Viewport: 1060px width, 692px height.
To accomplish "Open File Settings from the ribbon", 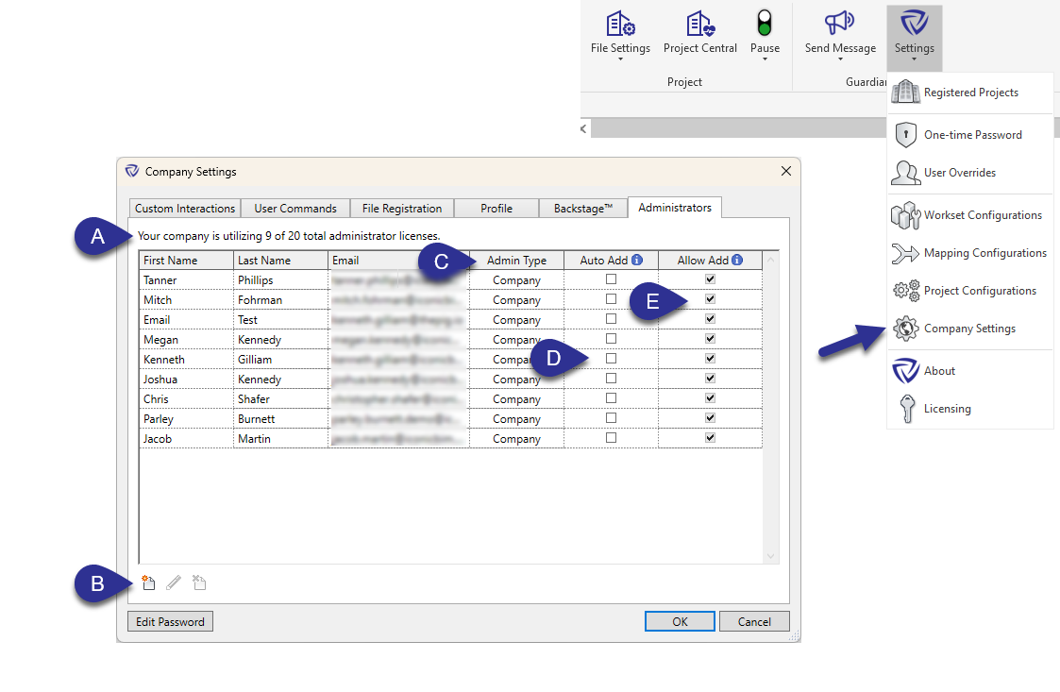I will coord(619,31).
